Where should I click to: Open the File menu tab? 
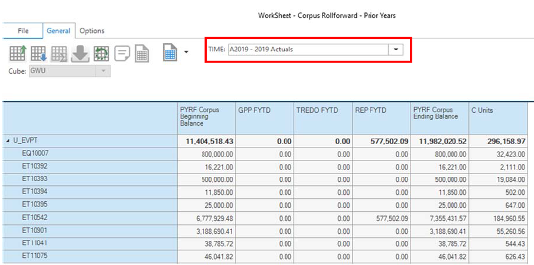point(23,31)
